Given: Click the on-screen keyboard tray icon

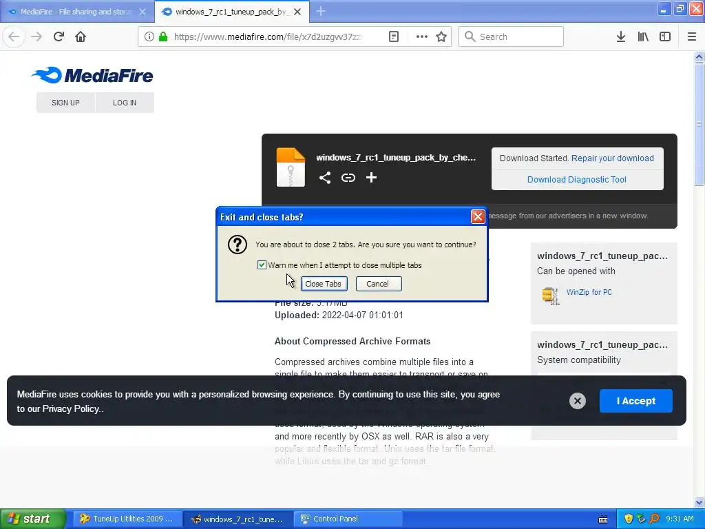Looking at the screenshot, I should [603, 519].
